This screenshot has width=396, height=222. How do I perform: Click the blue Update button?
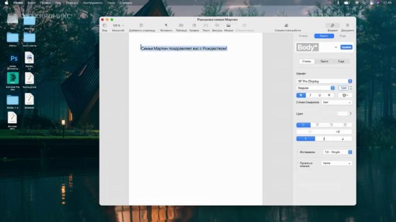tap(346, 47)
